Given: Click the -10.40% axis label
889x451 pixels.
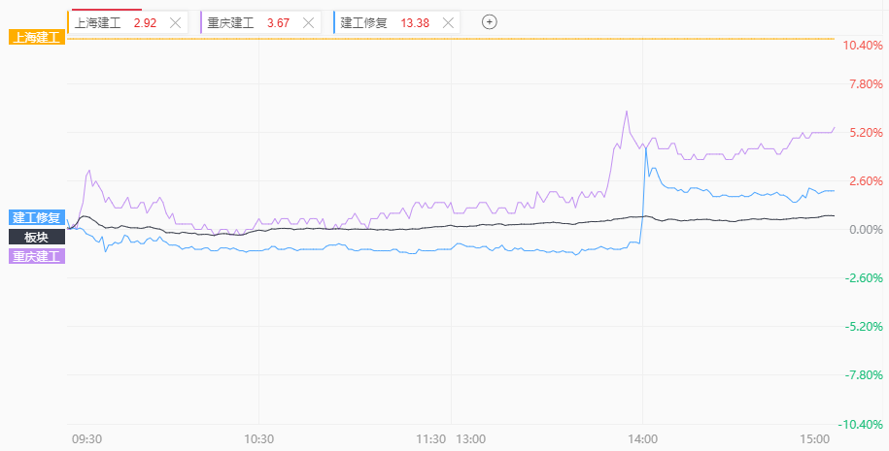Looking at the screenshot, I should click(861, 425).
